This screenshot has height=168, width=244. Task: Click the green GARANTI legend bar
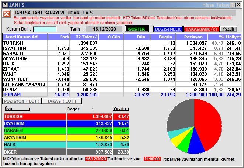35,131
